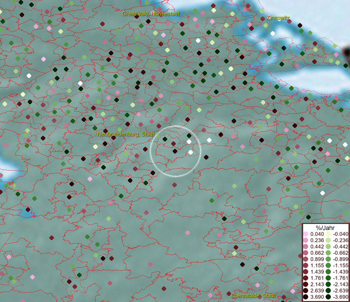Select the -3.690 legend text
The width and height of the screenshot is (350, 302).
(340, 297)
